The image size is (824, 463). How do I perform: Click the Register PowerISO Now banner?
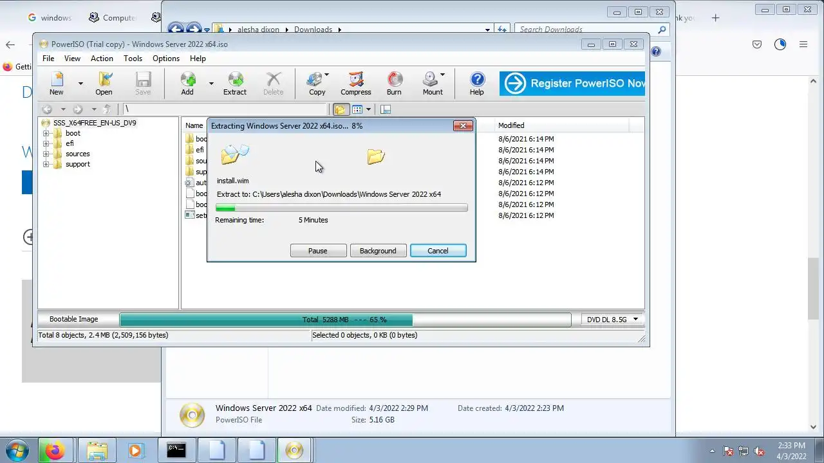pyautogui.click(x=572, y=83)
